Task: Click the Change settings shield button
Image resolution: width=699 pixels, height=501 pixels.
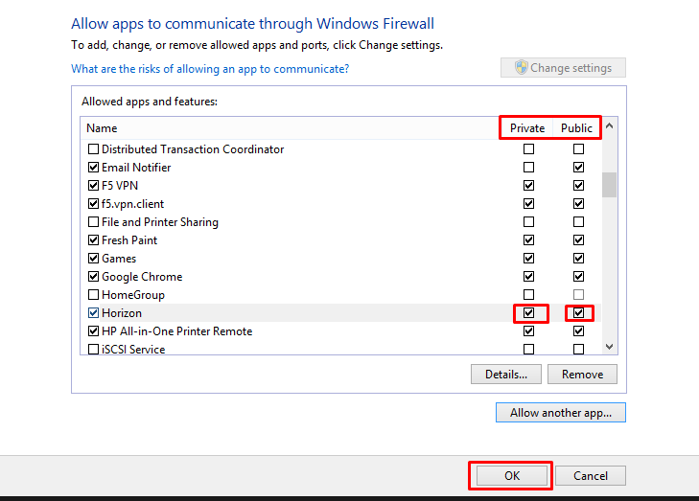Action: click(x=563, y=68)
